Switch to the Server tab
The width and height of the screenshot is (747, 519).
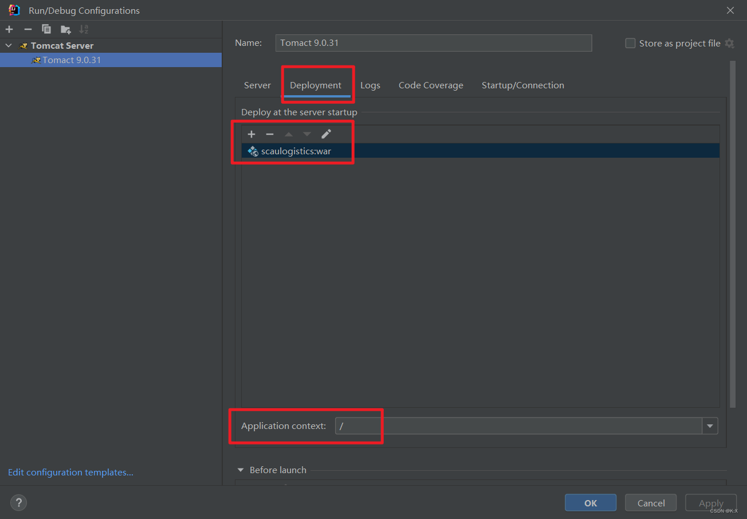[257, 85]
